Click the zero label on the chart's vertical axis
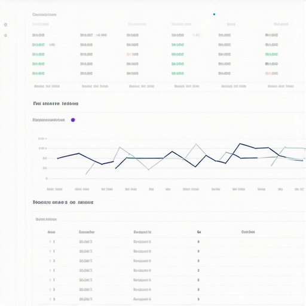 47,179
